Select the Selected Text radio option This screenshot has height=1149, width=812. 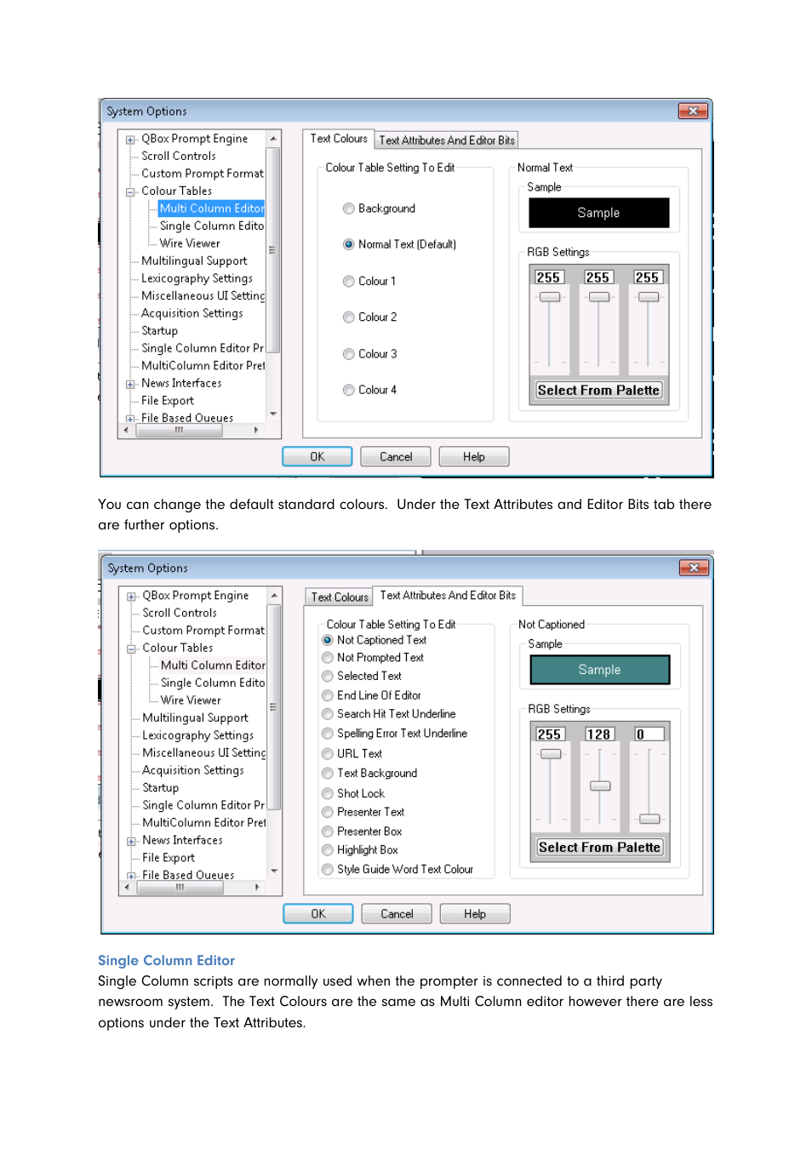327,676
